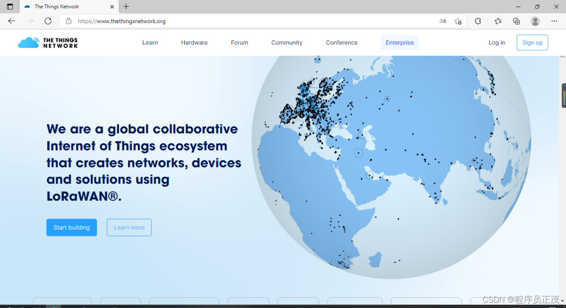566x308 pixels.
Task: Click The Things Network cloud logo
Action: pos(48,43)
